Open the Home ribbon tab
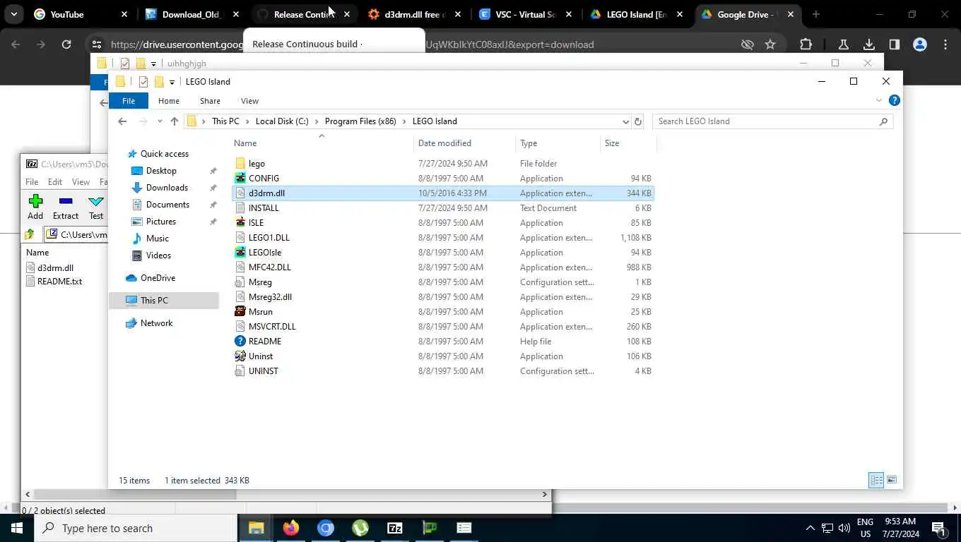Image resolution: width=961 pixels, height=542 pixels. pos(168,101)
